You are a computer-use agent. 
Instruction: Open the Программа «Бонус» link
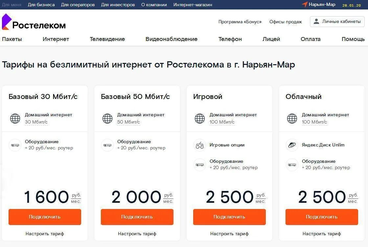pos(240,22)
